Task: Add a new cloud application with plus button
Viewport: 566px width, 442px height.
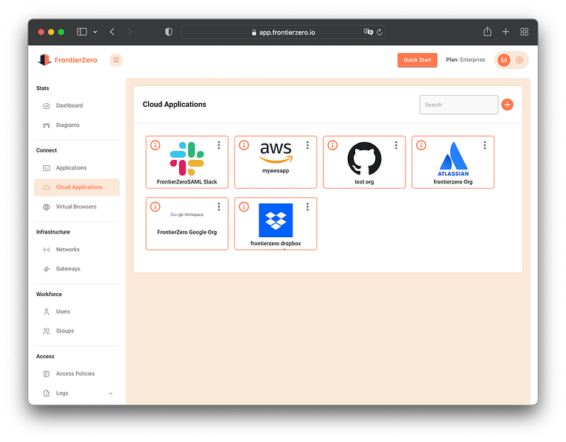Action: pos(508,105)
